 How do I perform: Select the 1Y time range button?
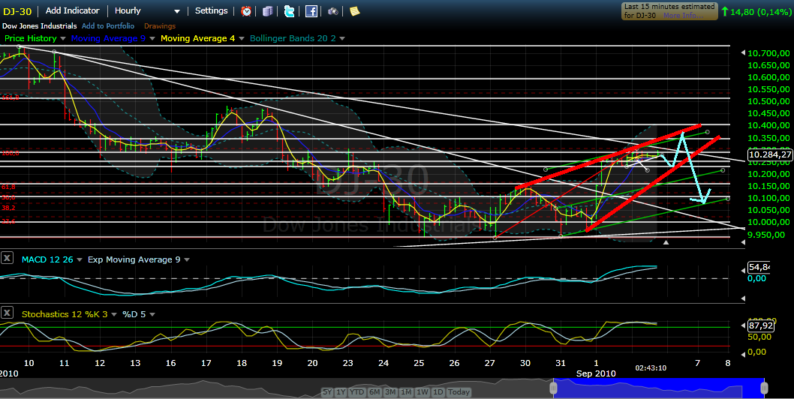coord(341,392)
